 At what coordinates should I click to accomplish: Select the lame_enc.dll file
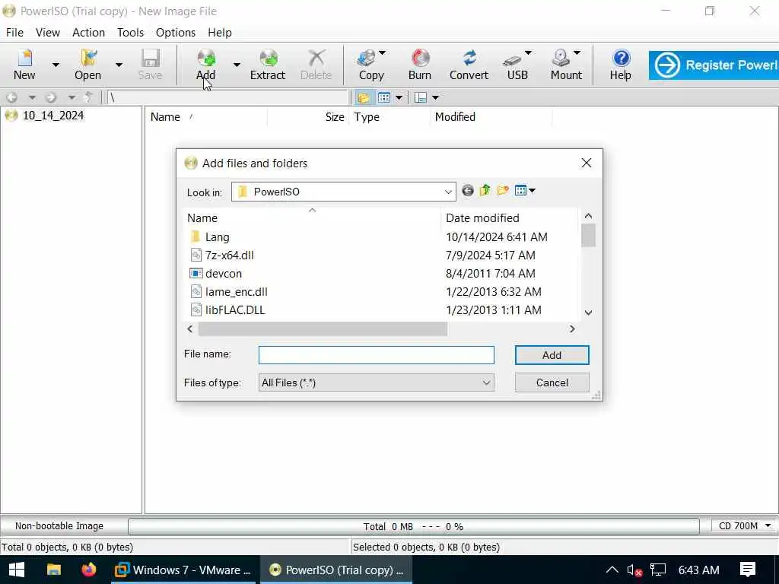pos(236,292)
